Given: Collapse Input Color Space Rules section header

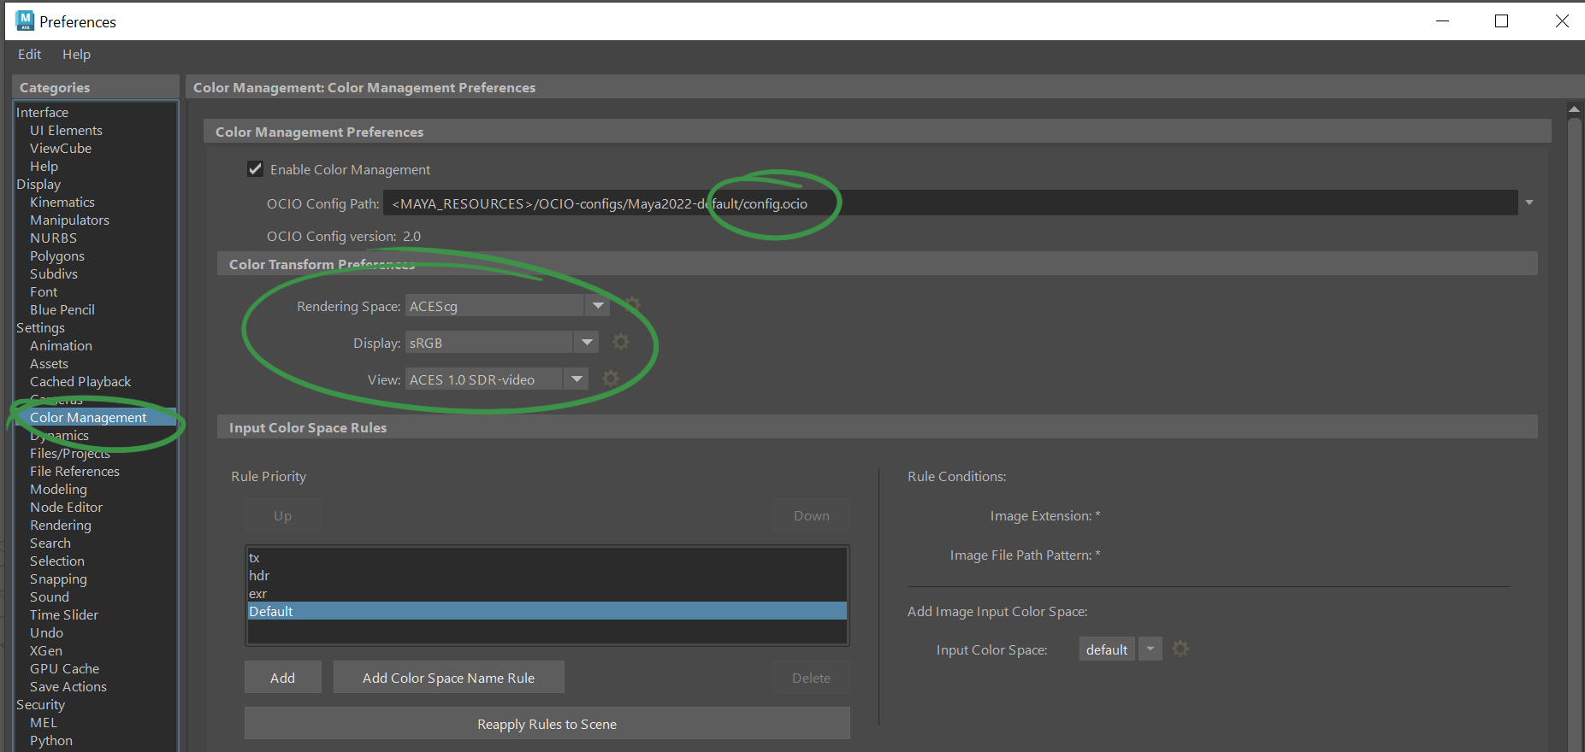Looking at the screenshot, I should click(878, 427).
